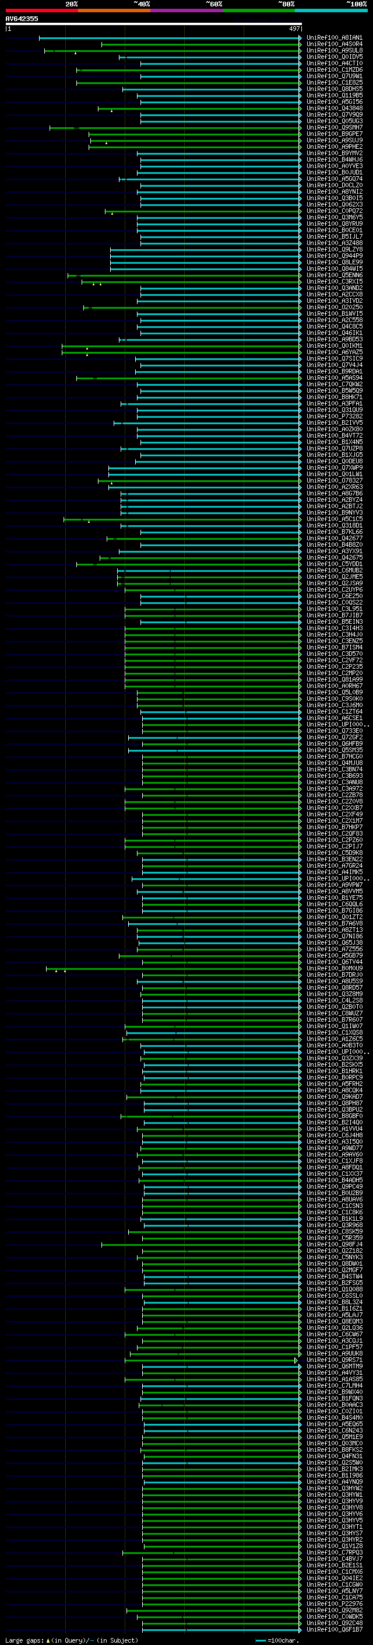
Task: Select hit label UniRef100_A9SUJ9
Action: 334,141
